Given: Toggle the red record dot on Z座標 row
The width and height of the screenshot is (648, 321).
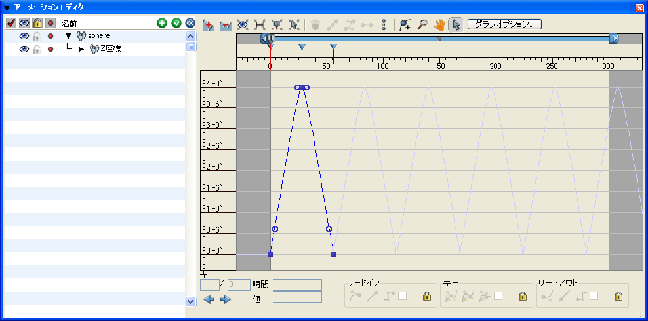Looking at the screenshot, I should (51, 49).
